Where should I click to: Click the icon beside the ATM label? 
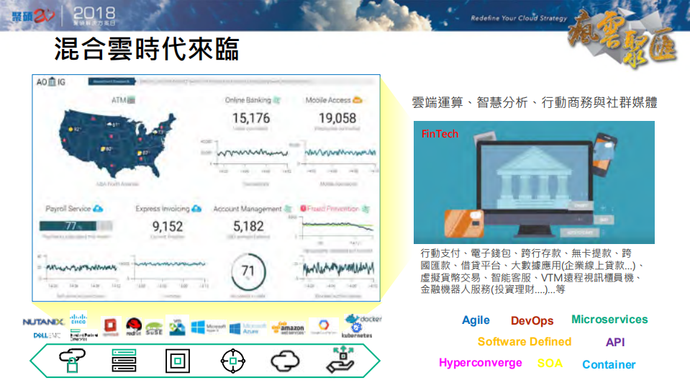pos(131,100)
